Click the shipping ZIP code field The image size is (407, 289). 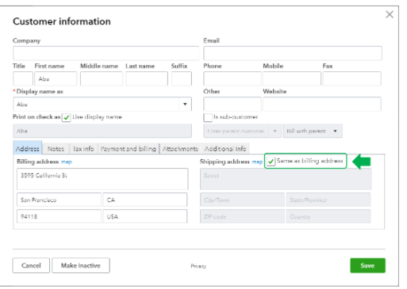click(x=242, y=216)
